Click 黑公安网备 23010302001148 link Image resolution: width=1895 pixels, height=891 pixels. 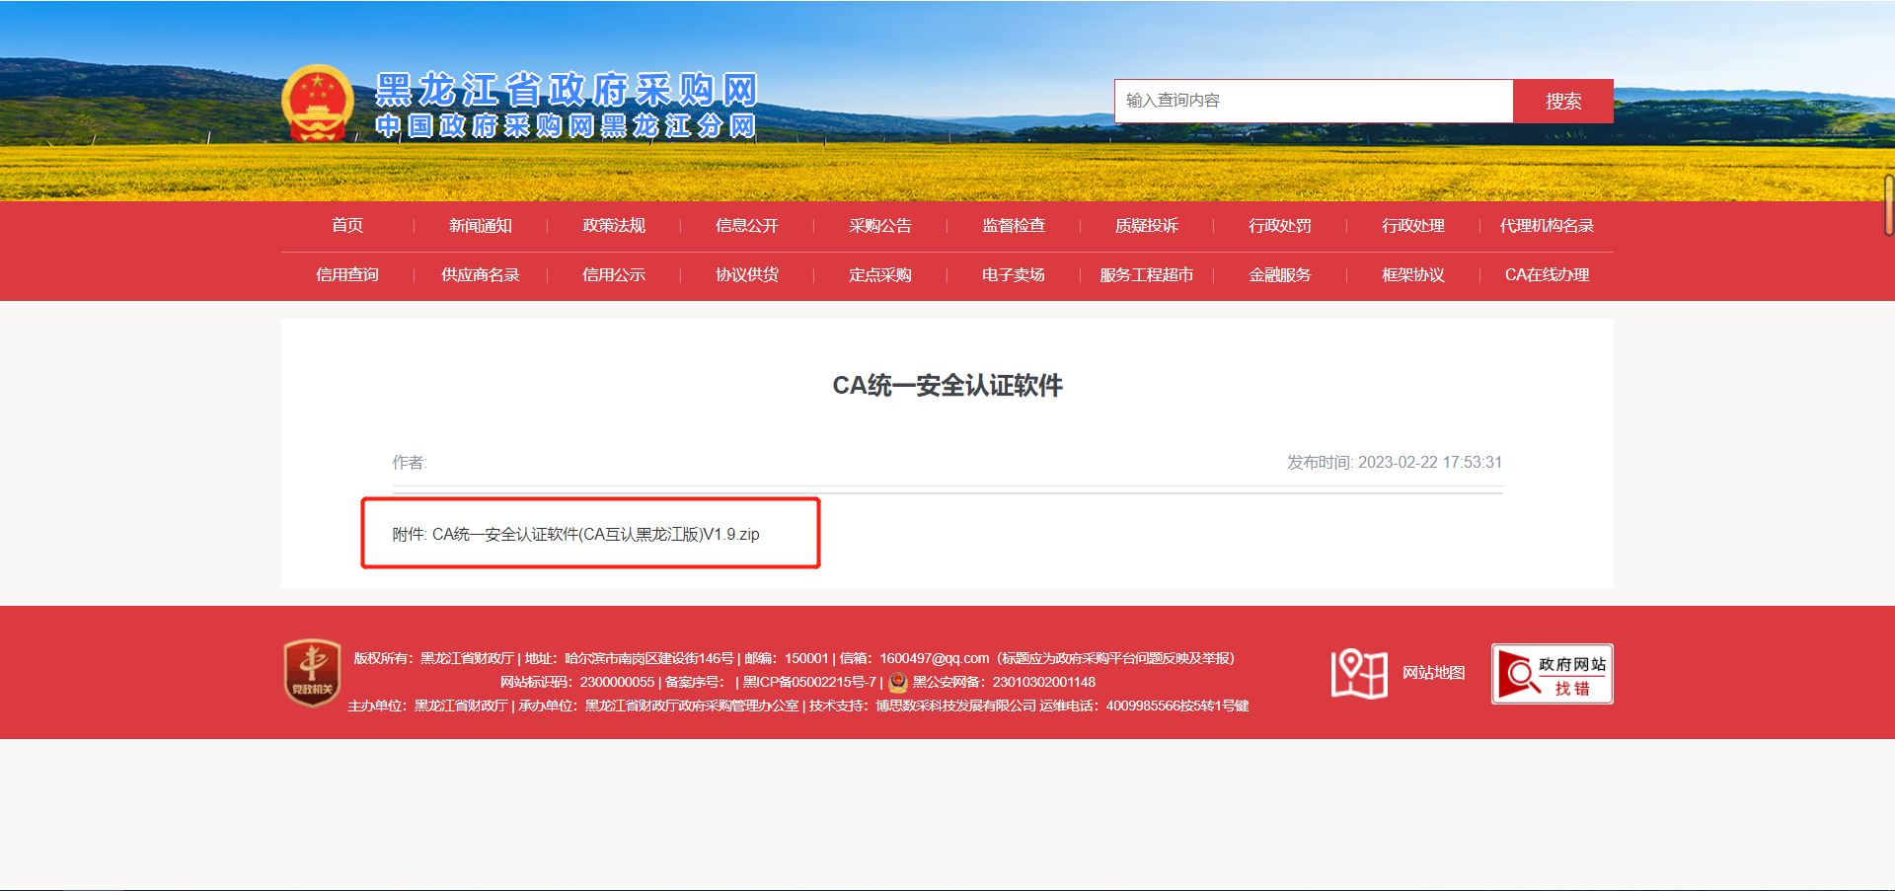pos(1004,682)
